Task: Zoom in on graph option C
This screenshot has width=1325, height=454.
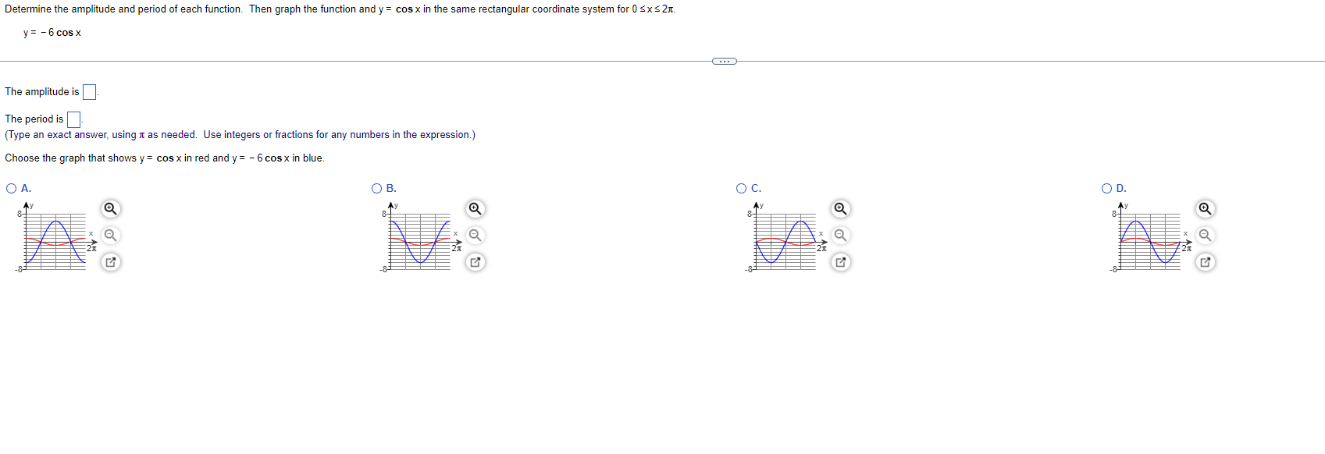Action: pyautogui.click(x=839, y=209)
